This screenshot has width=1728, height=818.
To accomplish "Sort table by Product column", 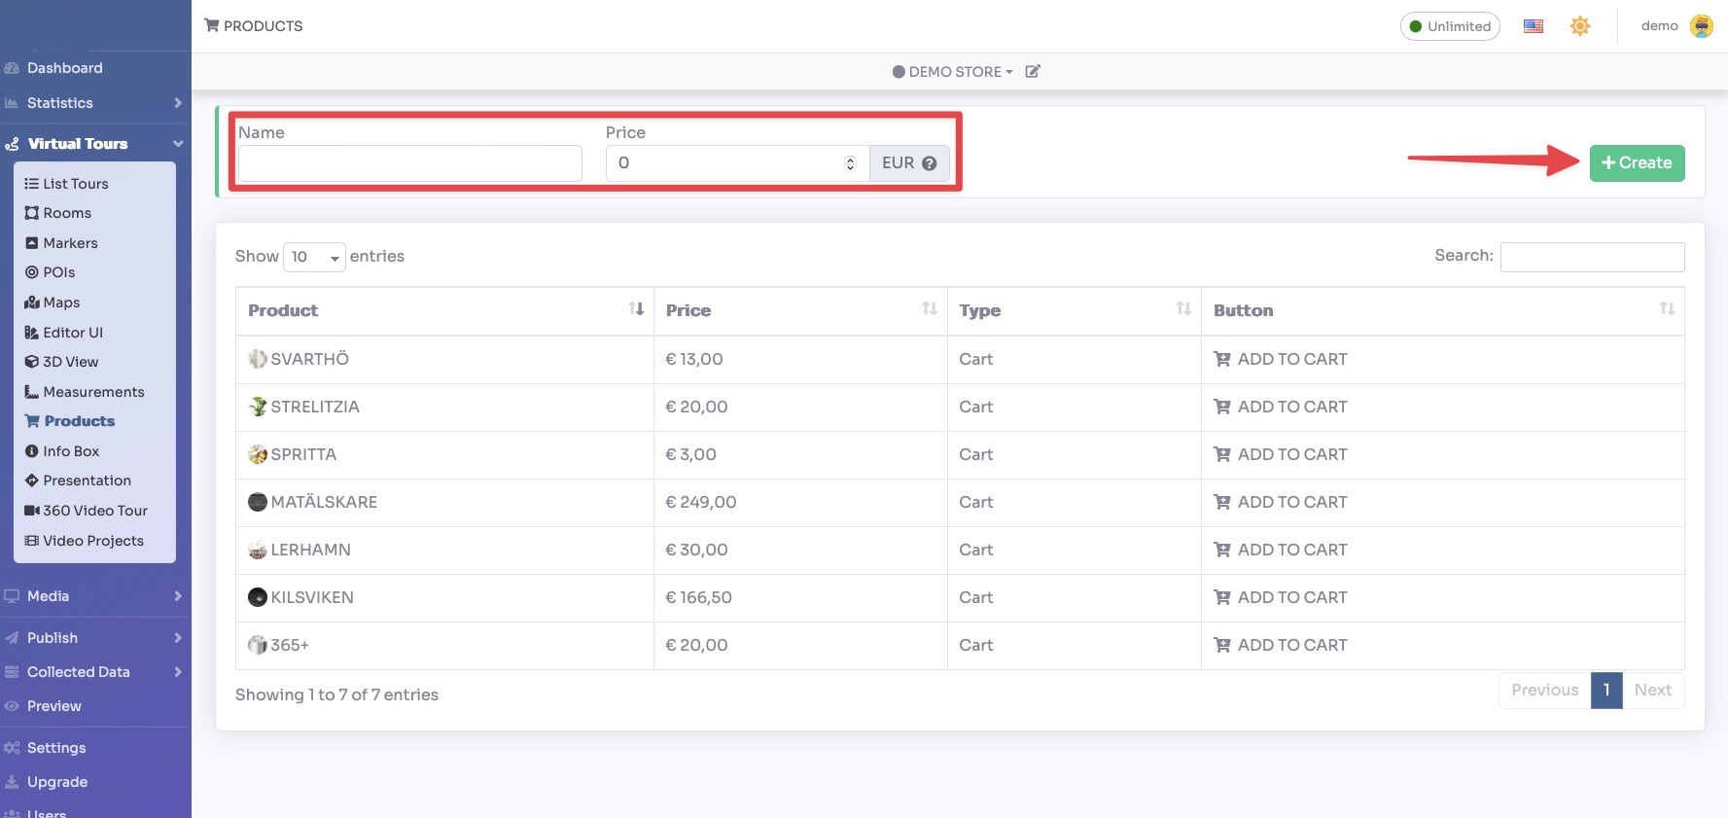I will point(444,311).
